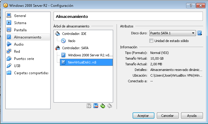208x124 pixels.
Task: Select Carpetas compartidas category
Action: point(31,73)
